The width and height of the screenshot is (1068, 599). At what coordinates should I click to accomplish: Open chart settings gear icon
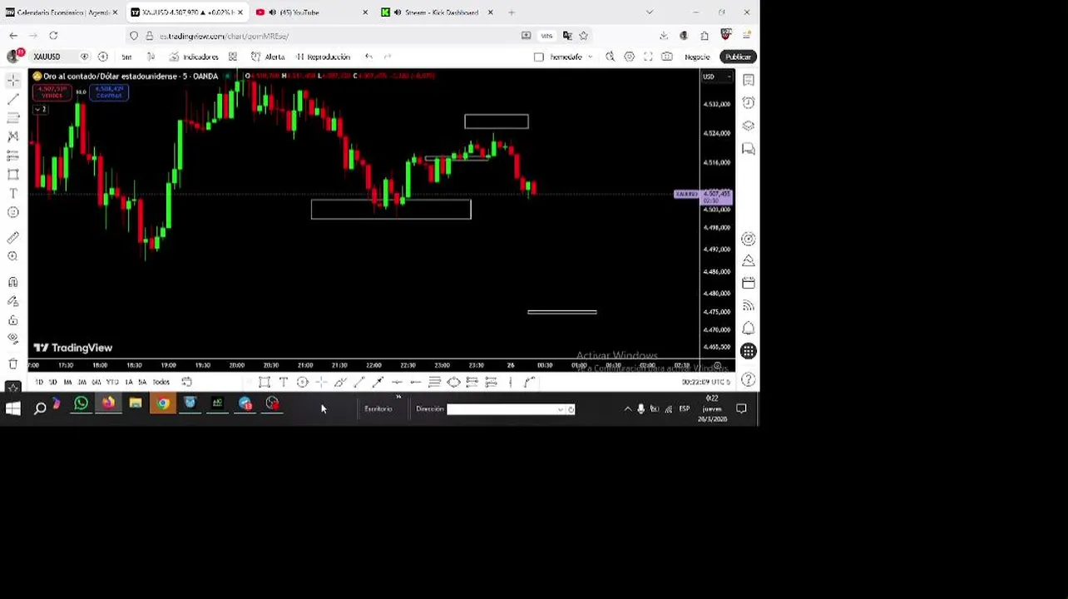pyautogui.click(x=630, y=57)
